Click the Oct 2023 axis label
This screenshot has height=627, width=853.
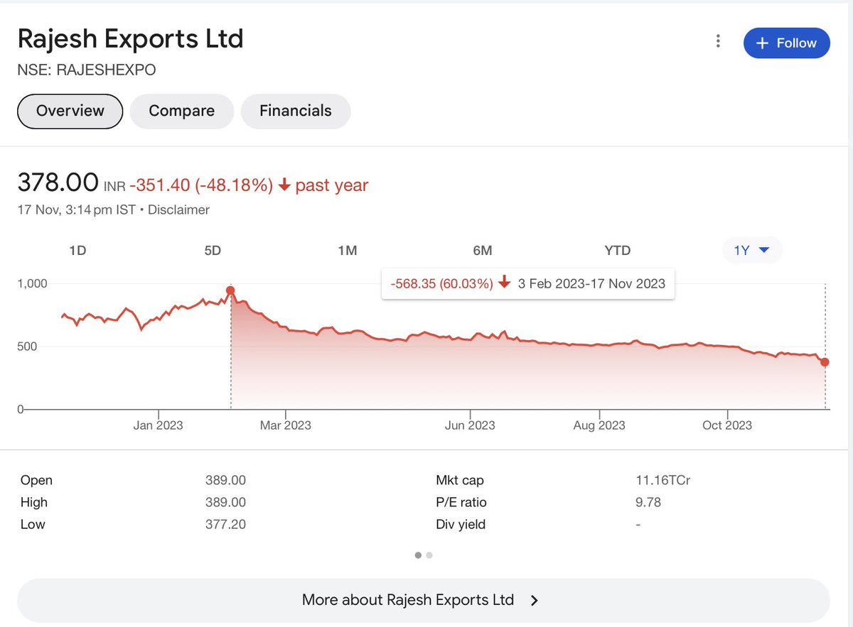pyautogui.click(x=727, y=425)
